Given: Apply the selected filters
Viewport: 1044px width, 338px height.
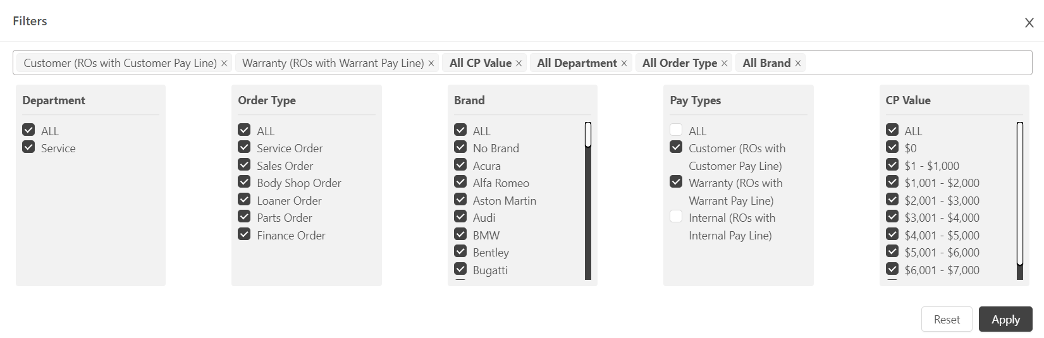Looking at the screenshot, I should click(1005, 319).
